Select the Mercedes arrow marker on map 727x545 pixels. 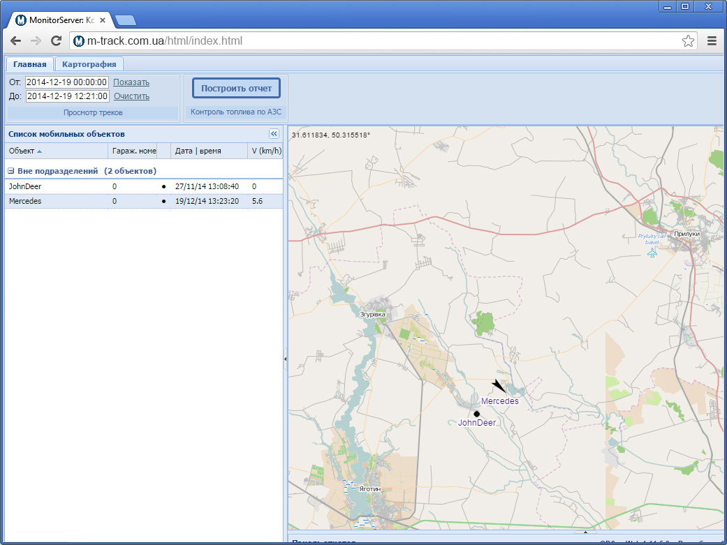(x=499, y=386)
